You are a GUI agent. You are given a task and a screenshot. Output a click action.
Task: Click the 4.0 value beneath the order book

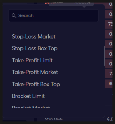[110, 119]
